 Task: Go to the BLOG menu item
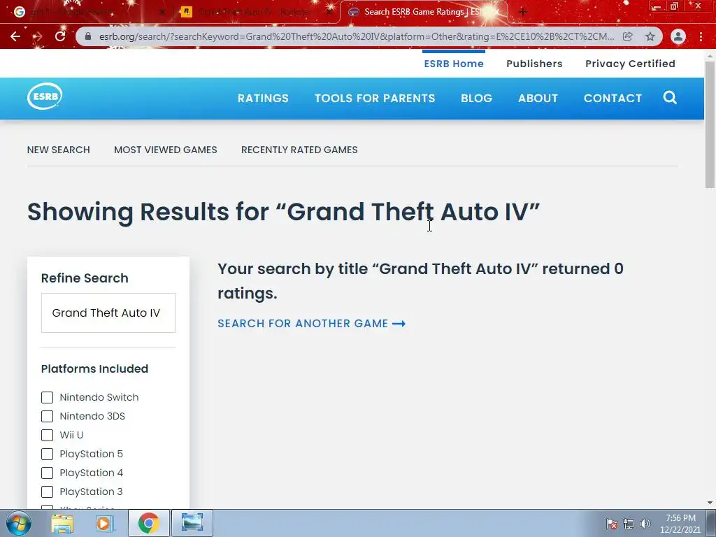[x=476, y=98]
